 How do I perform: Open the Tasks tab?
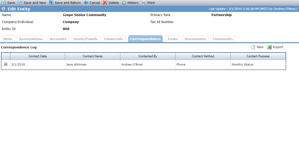(173, 39)
